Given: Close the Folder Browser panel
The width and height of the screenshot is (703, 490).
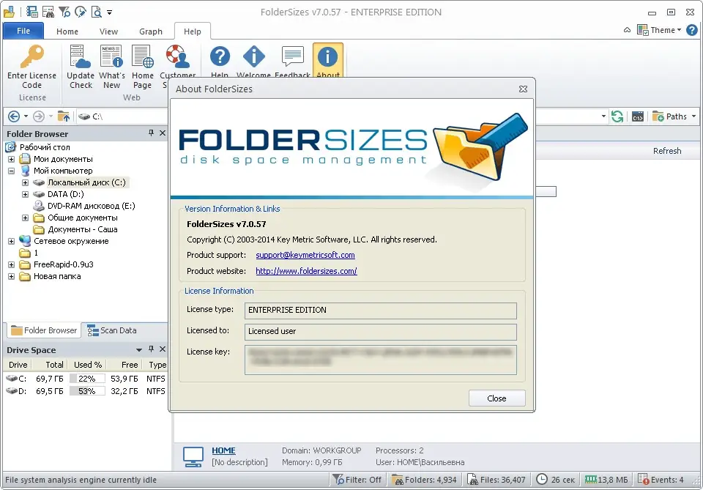Looking at the screenshot, I should pos(163,133).
